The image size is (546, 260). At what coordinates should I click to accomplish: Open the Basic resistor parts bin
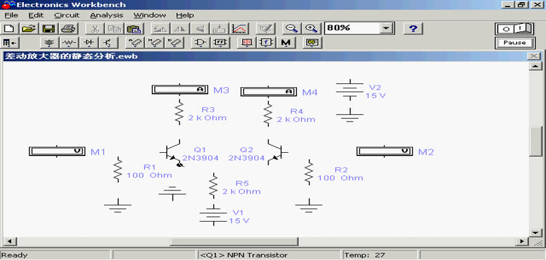[x=70, y=43]
